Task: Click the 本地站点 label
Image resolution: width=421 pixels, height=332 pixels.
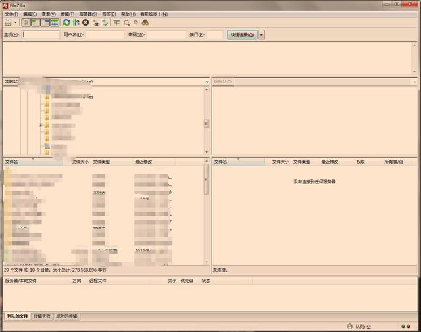Action: coord(11,82)
